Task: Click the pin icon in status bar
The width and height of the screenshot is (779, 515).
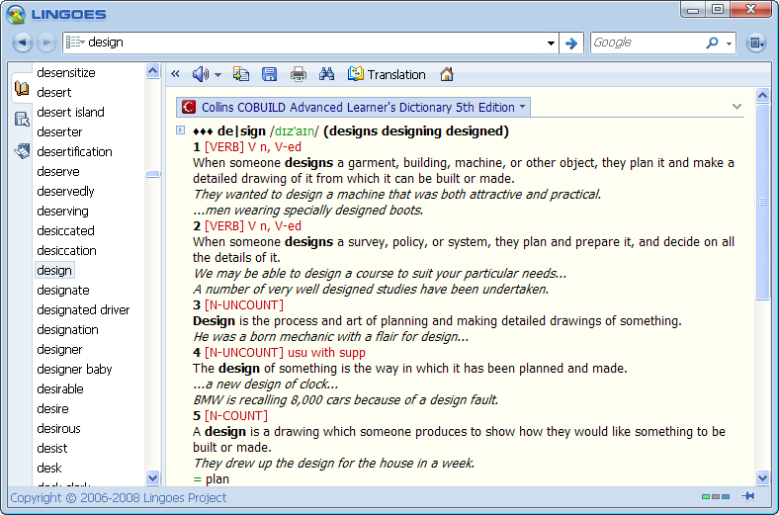Action: (x=747, y=496)
